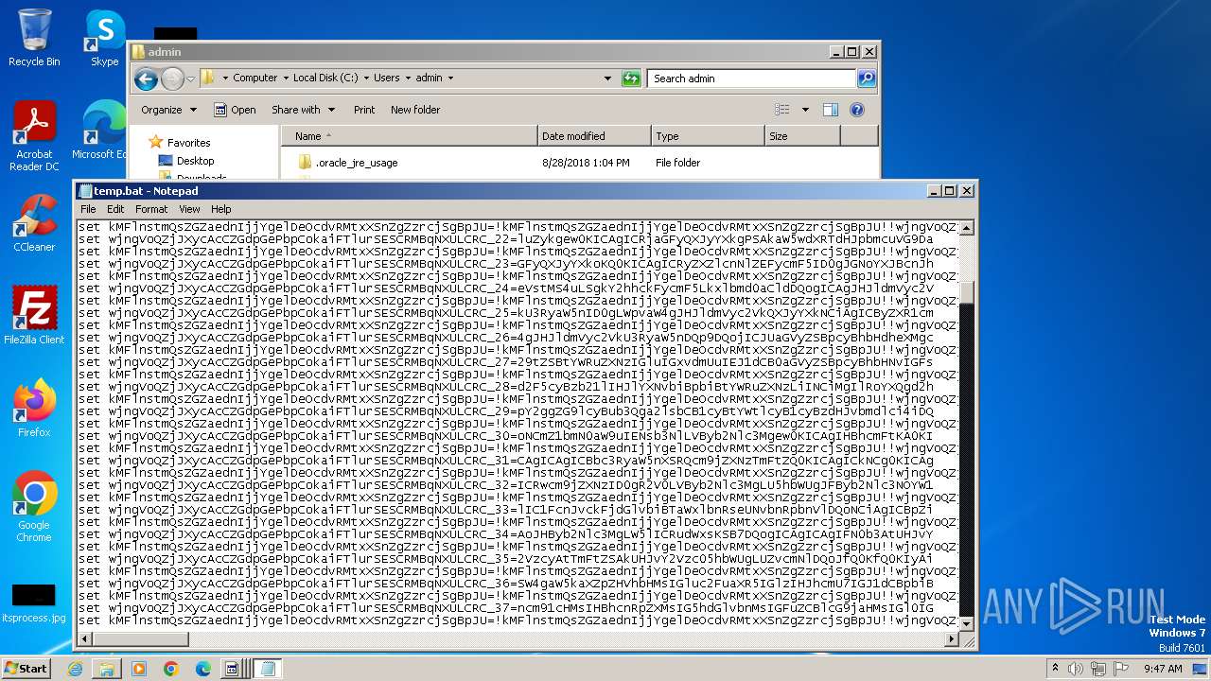Open address bar history dropdown
Screen dimensions: 1211x681
tap(607, 79)
